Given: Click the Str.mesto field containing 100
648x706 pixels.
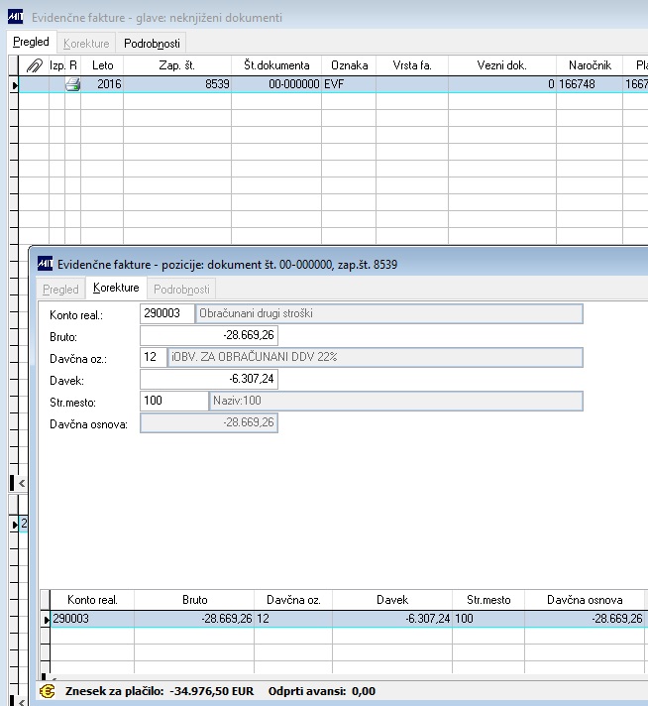Looking at the screenshot, I should click(174, 401).
